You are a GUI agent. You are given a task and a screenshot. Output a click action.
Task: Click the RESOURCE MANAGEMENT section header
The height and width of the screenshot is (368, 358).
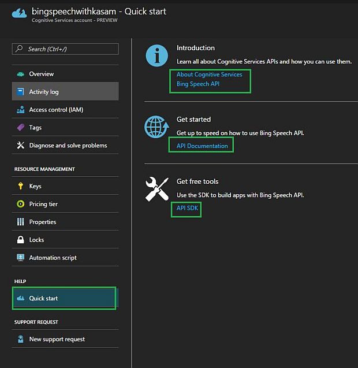(44, 169)
